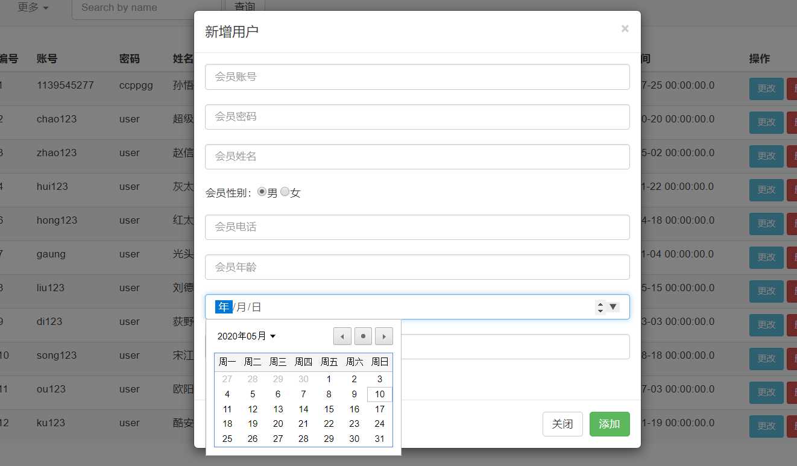This screenshot has height=466, width=797.
Task: Pick day 1 in the calendar
Action: (329, 379)
